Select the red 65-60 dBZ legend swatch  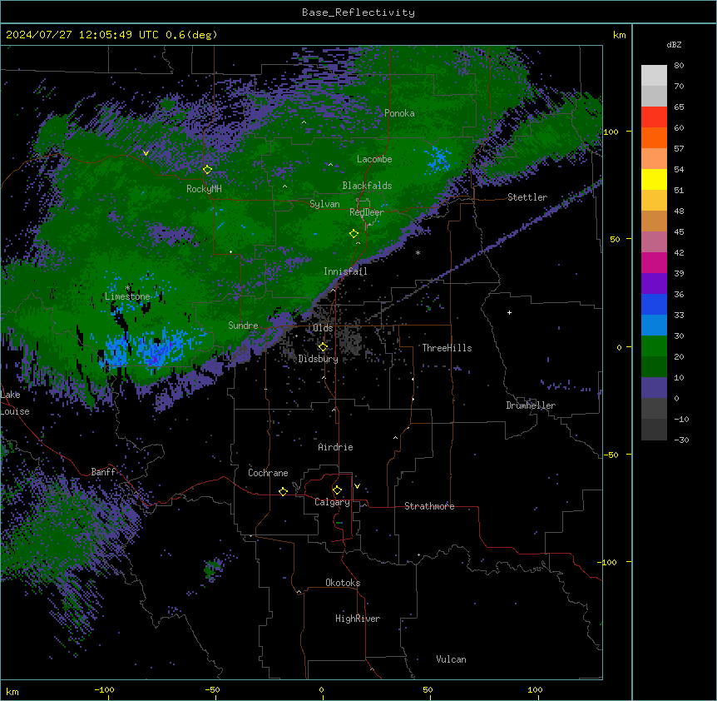654,117
